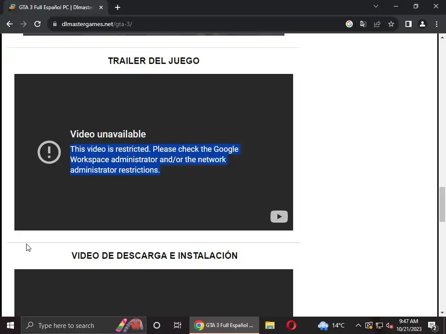
Task: Open the Chrome three-dot menu
Action: 436,24
